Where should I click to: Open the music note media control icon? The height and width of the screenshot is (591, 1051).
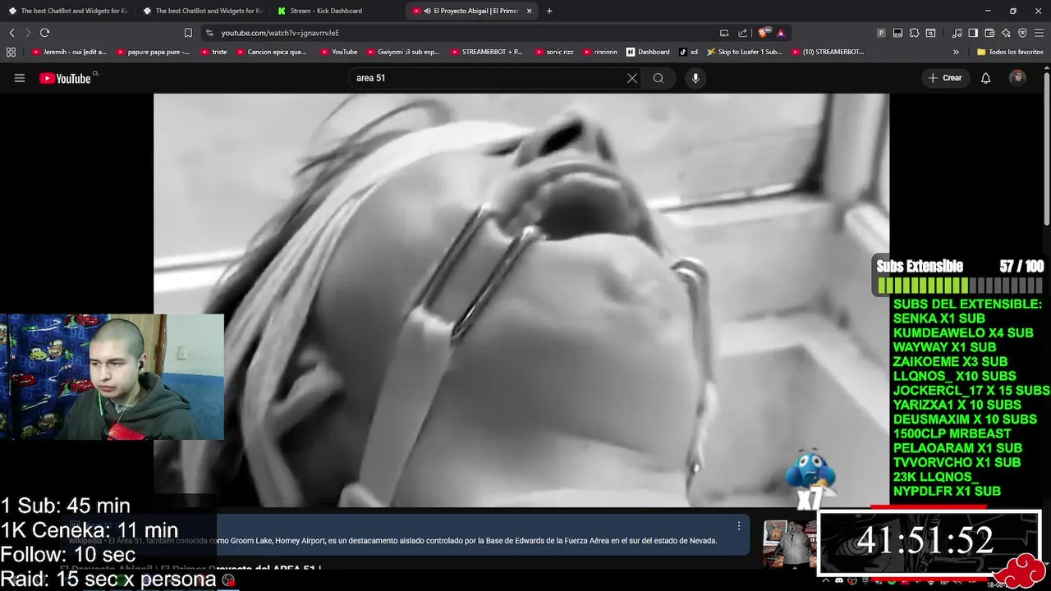957,33
